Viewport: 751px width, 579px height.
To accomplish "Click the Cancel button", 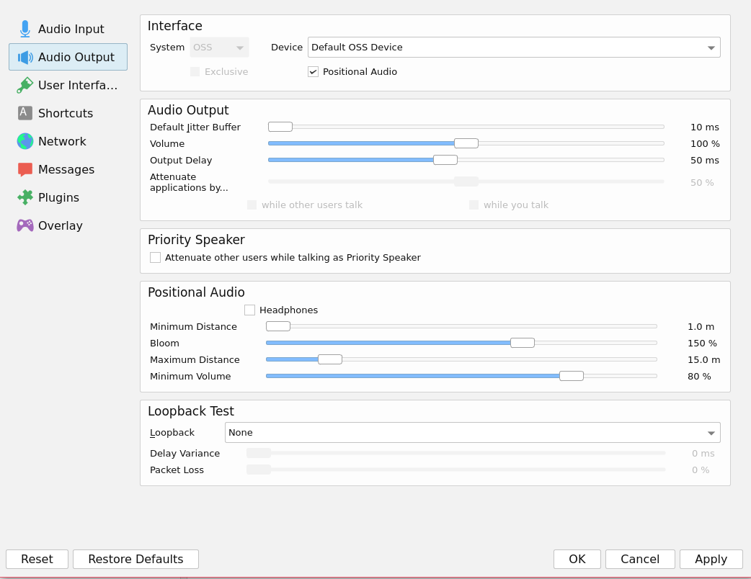I will (639, 560).
